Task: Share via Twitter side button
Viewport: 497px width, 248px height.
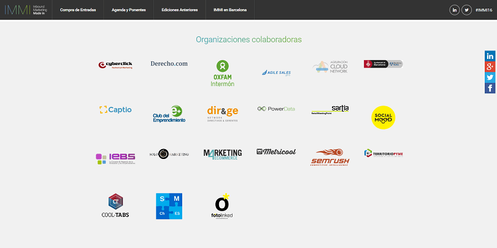Action: pyautogui.click(x=490, y=77)
